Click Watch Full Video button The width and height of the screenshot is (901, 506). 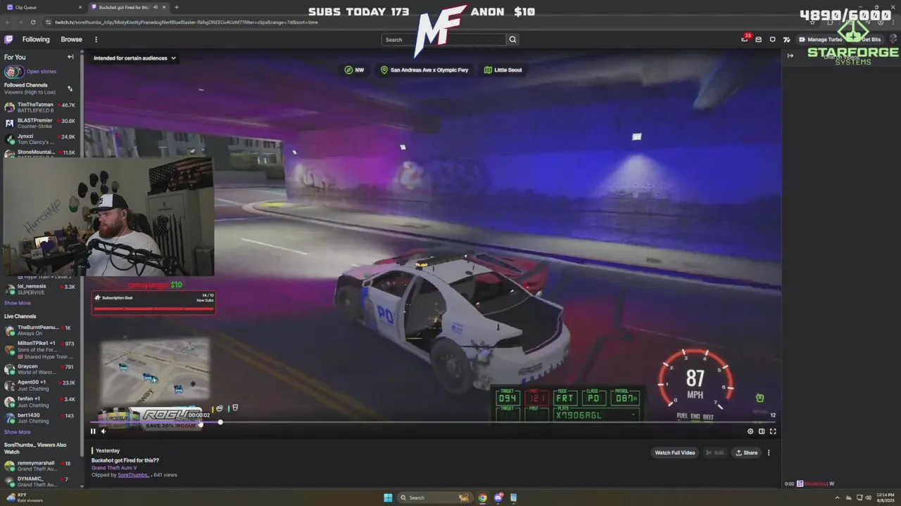(675, 453)
